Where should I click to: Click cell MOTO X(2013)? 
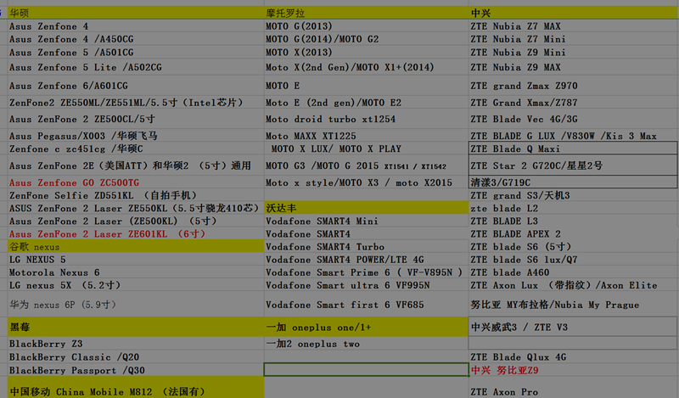click(x=367, y=53)
